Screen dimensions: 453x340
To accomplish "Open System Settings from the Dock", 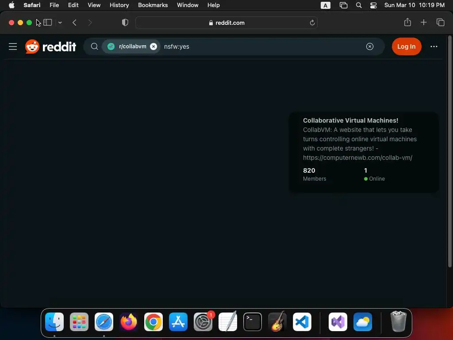I will click(x=203, y=322).
